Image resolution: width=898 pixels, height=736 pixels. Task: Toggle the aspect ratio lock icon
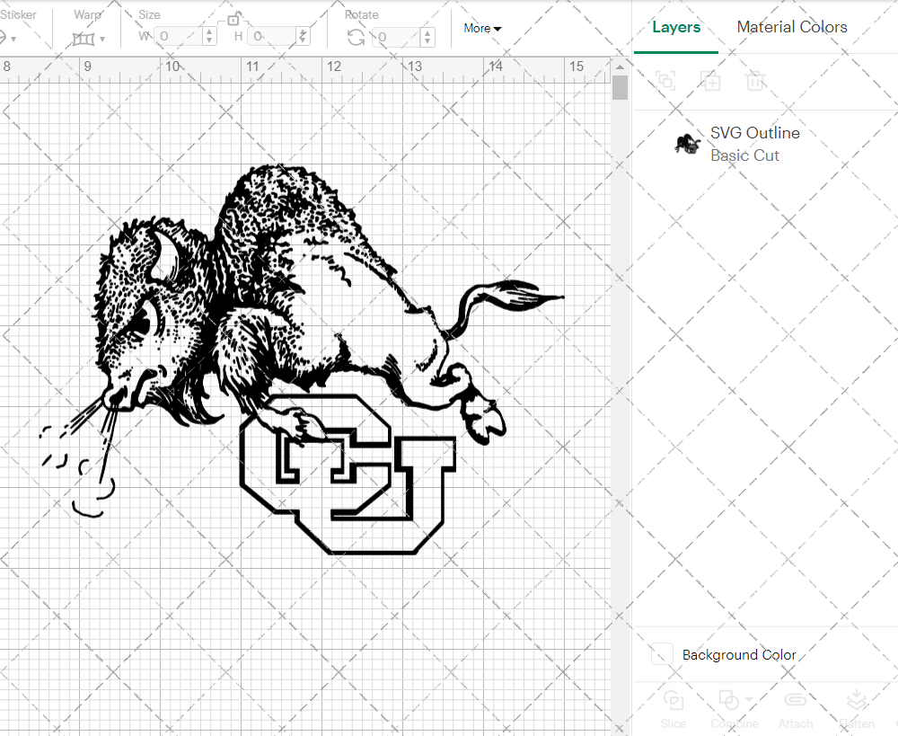[233, 20]
